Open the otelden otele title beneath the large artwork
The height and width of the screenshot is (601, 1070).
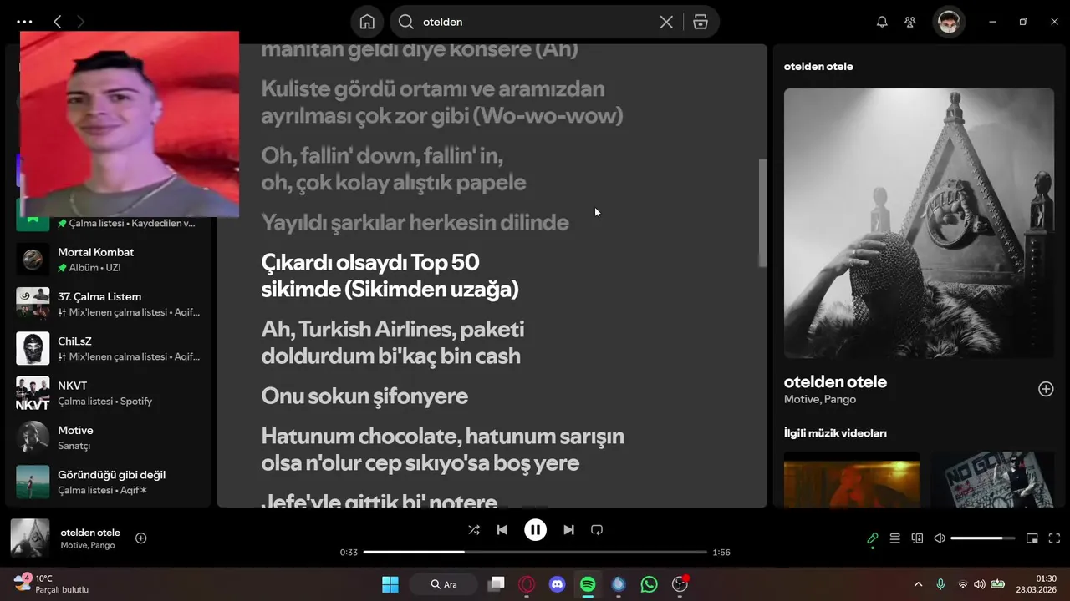pyautogui.click(x=835, y=381)
